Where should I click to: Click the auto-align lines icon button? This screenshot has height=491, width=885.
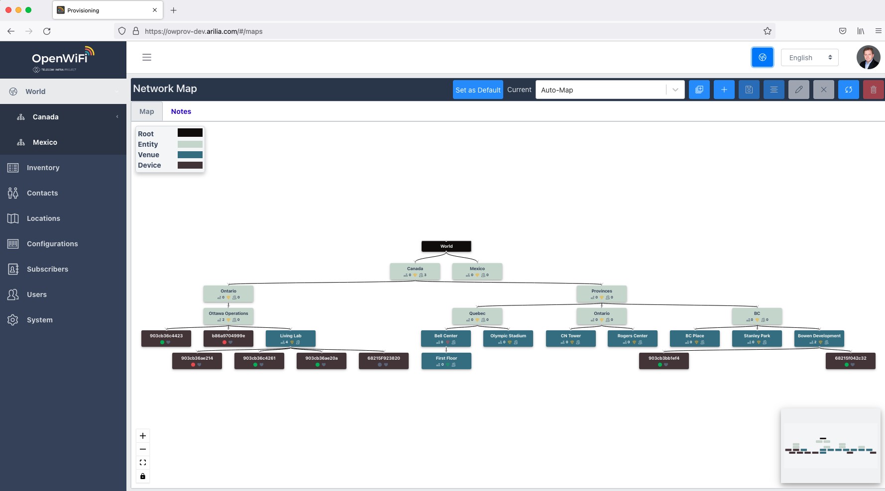point(774,90)
